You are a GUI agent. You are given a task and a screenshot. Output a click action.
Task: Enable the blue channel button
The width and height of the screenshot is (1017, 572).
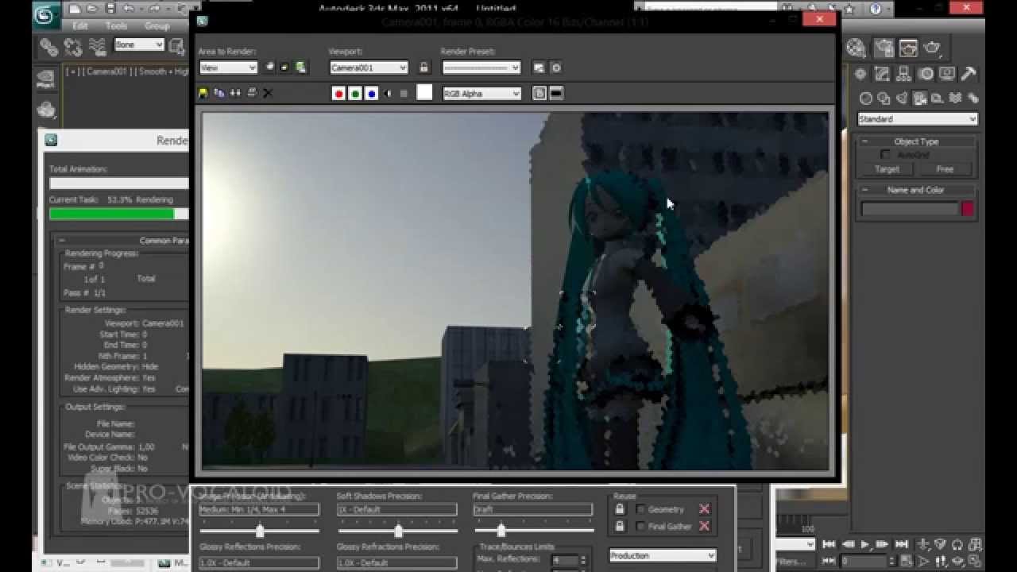pos(372,94)
